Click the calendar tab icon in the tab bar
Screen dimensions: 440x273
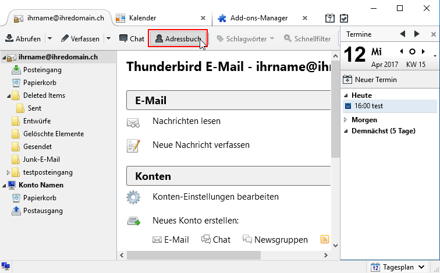330,18
